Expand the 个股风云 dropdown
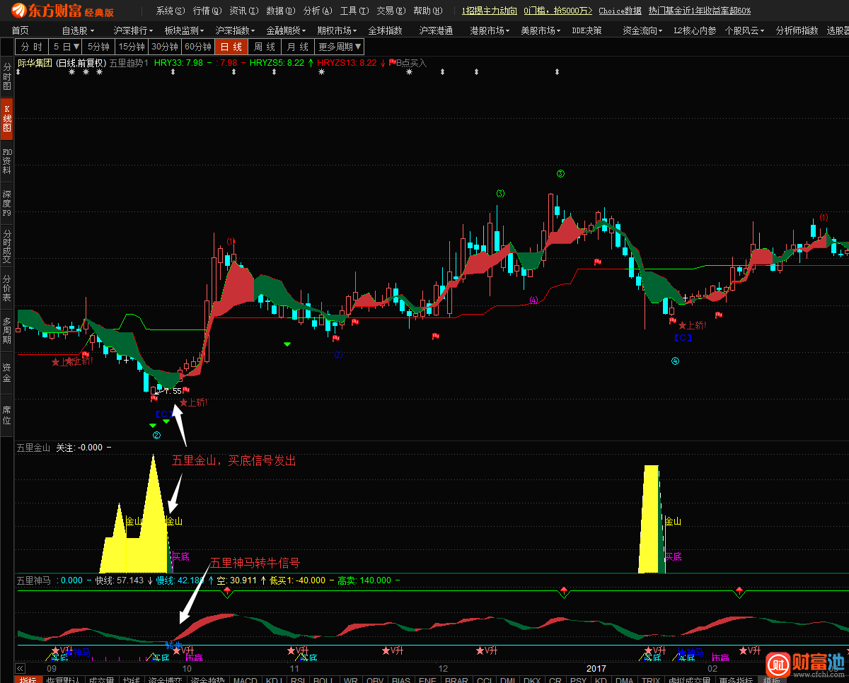Screen dimensions: 849x683 coord(746,30)
